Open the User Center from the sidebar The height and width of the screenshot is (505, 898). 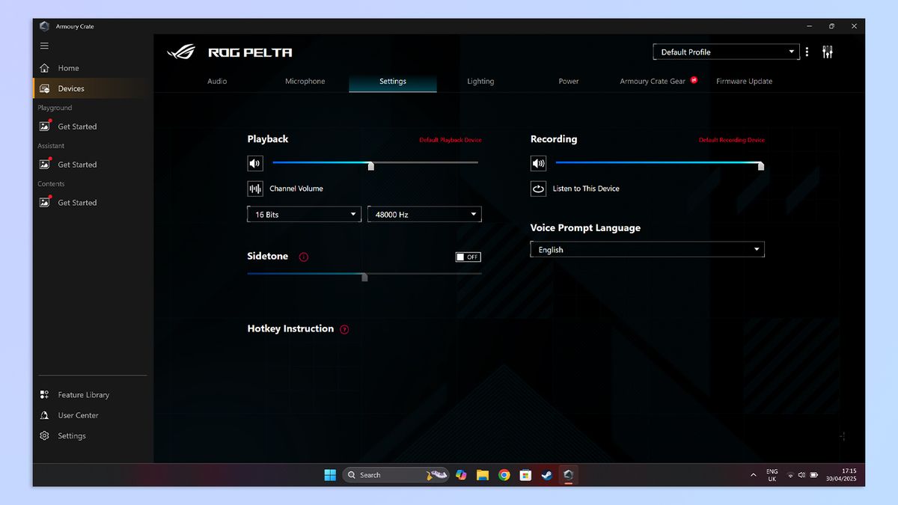tap(45, 415)
